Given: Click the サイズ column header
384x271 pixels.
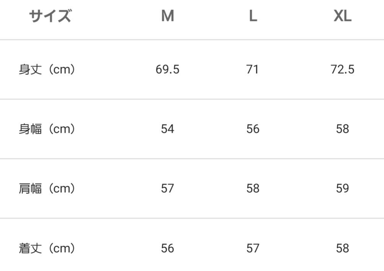Looking at the screenshot, I should point(50,16).
